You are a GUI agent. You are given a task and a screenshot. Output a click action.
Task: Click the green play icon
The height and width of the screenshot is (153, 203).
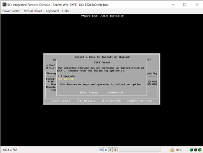tap(110, 150)
